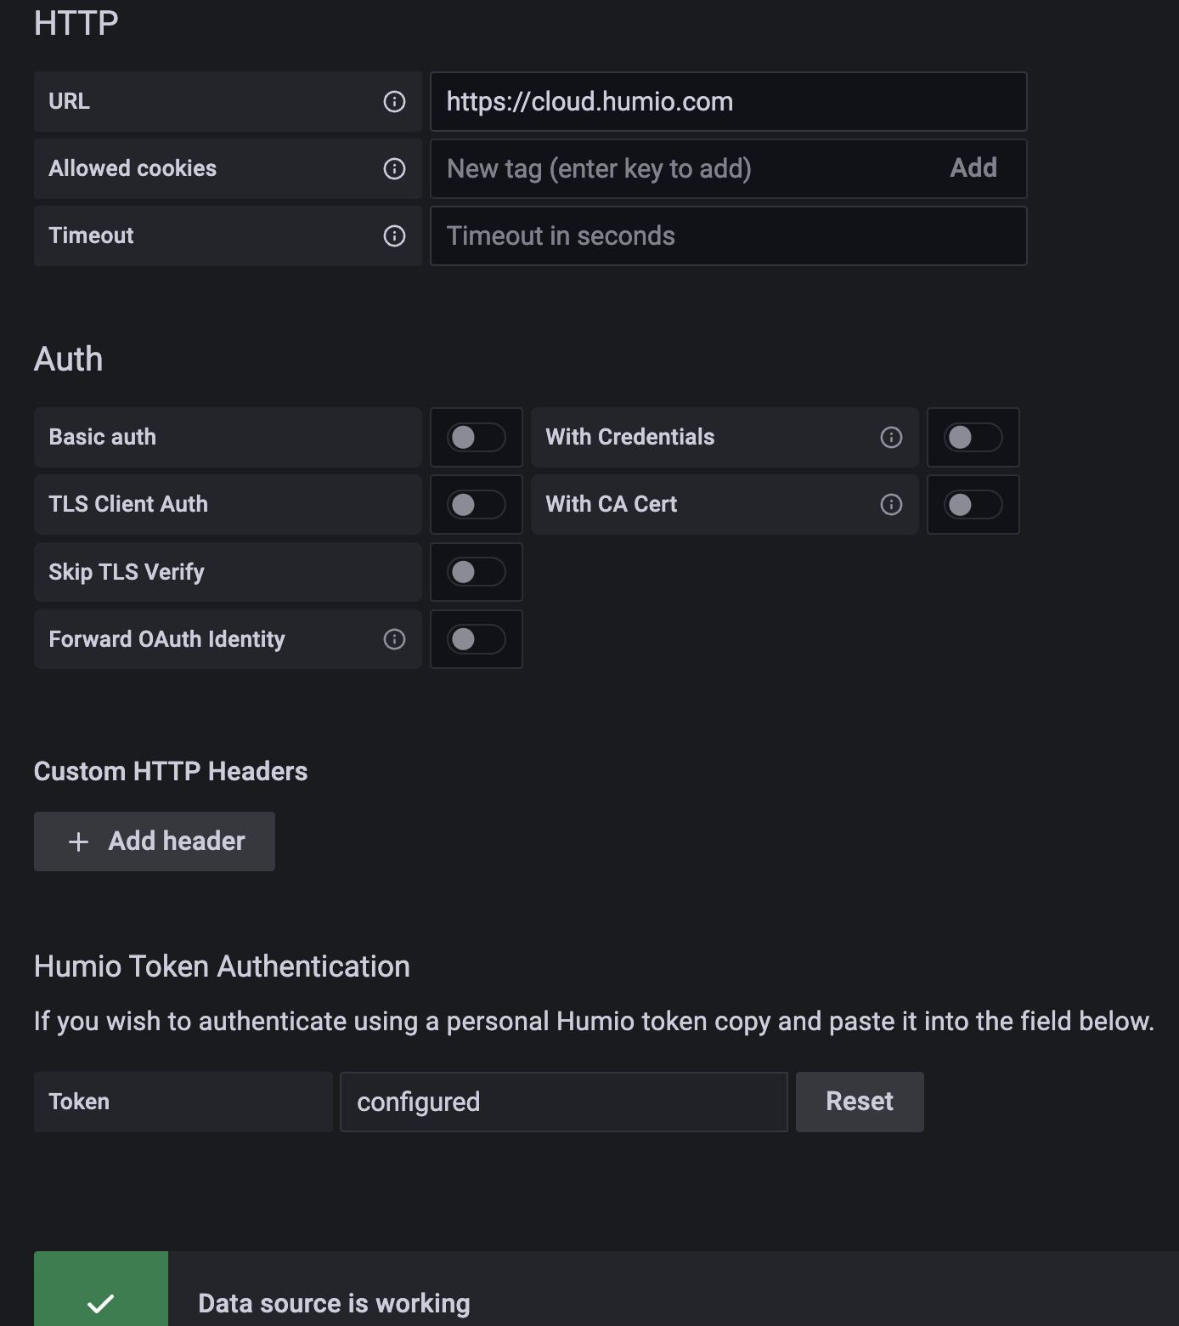Switch on Forward OAuth Identity

pyautogui.click(x=476, y=639)
